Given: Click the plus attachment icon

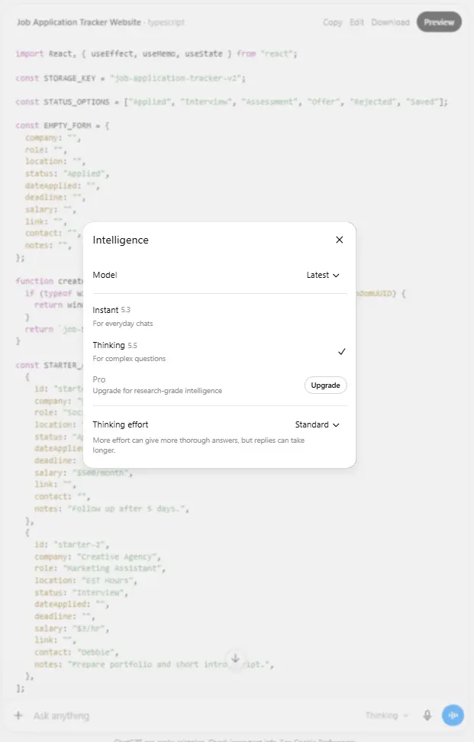Looking at the screenshot, I should 18,715.
